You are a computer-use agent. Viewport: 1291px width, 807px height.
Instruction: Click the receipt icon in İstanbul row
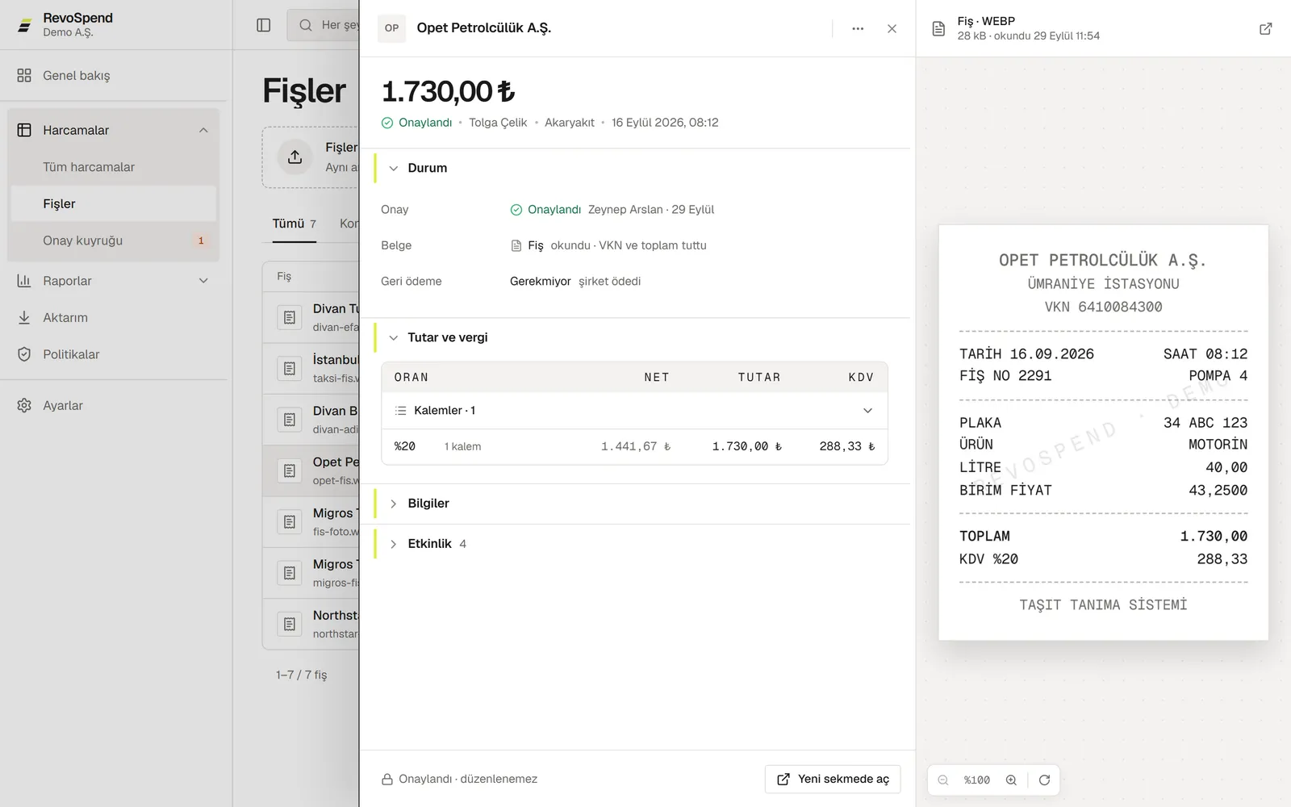290,368
